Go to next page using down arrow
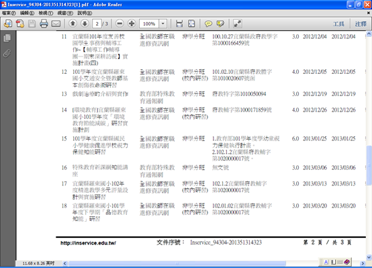The height and width of the screenshot is (268, 372). pos(85,24)
